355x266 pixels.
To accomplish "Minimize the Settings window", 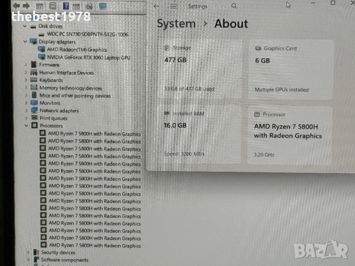I will (x=313, y=3).
